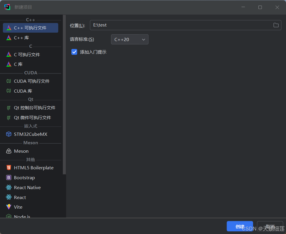Open the 语言标准 C++20 dropdown
Screen dimensions: 286x234
(x=130, y=39)
